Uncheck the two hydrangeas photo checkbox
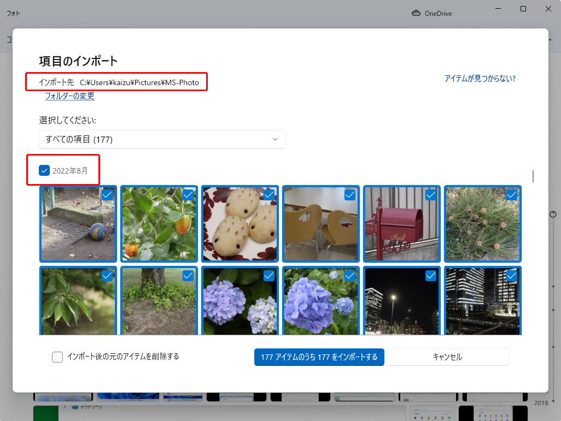Image resolution: width=561 pixels, height=421 pixels. tap(268, 276)
